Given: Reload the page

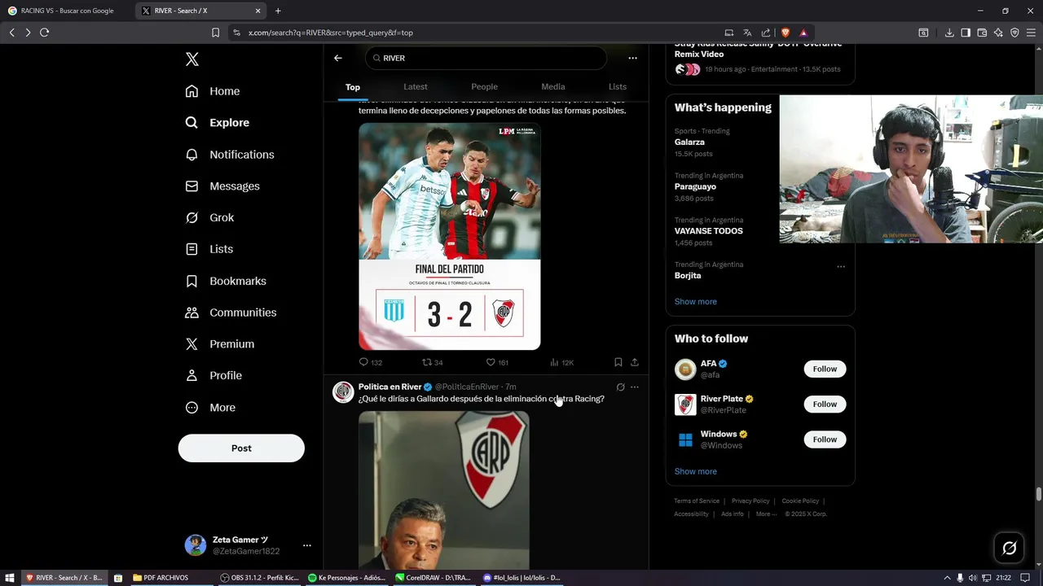Looking at the screenshot, I should click(44, 33).
